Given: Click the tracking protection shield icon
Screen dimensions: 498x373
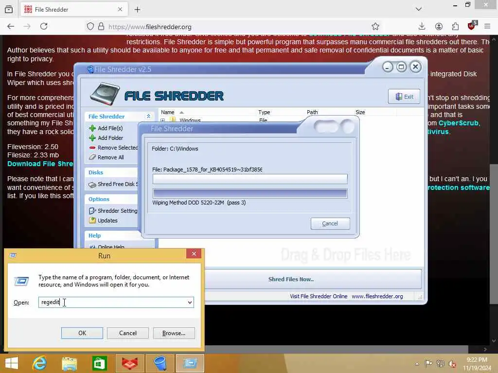Looking at the screenshot, I should point(90,26).
